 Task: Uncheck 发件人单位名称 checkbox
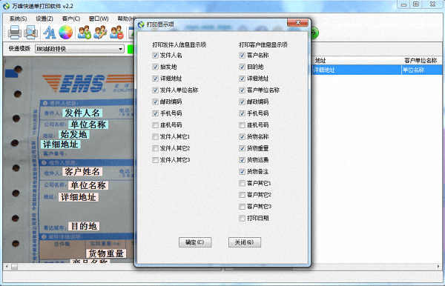tap(155, 90)
